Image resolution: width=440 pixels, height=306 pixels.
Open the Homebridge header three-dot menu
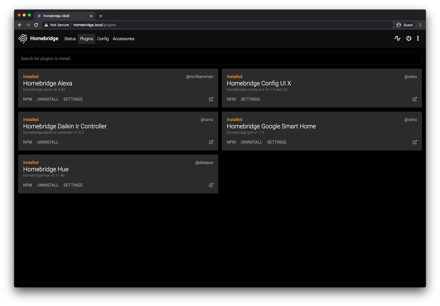[418, 38]
